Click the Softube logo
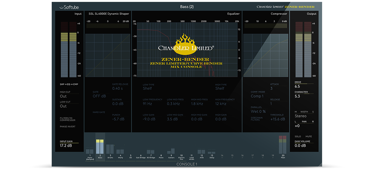 [69, 7]
